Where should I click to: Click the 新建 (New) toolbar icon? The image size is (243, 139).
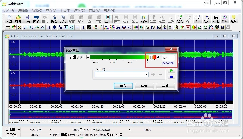(x=9, y=19)
